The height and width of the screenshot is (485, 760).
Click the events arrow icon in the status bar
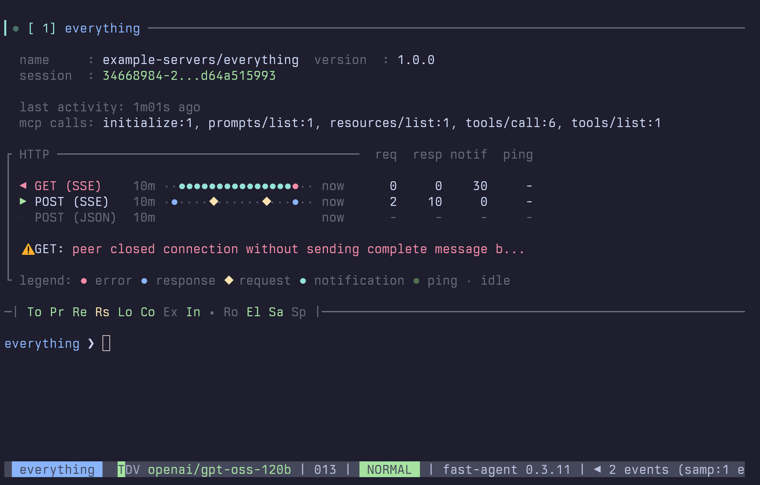point(597,470)
